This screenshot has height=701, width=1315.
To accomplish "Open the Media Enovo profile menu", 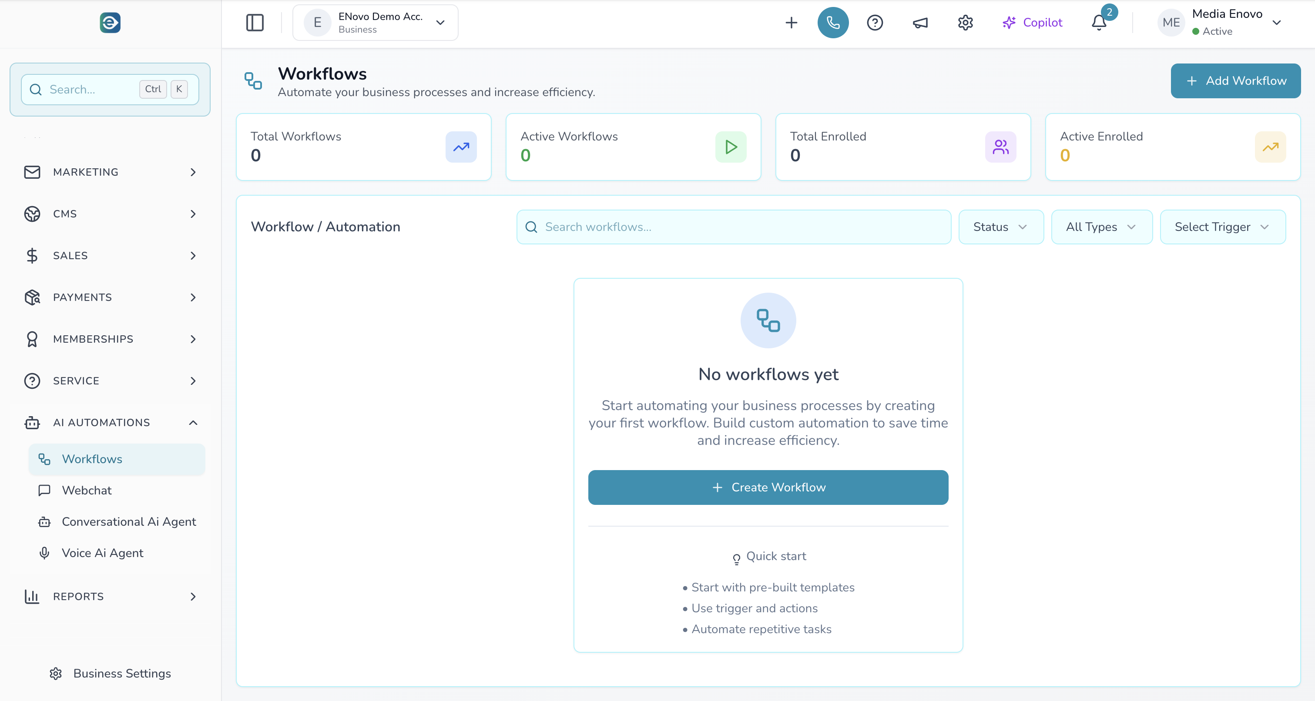I will [x=1223, y=23].
